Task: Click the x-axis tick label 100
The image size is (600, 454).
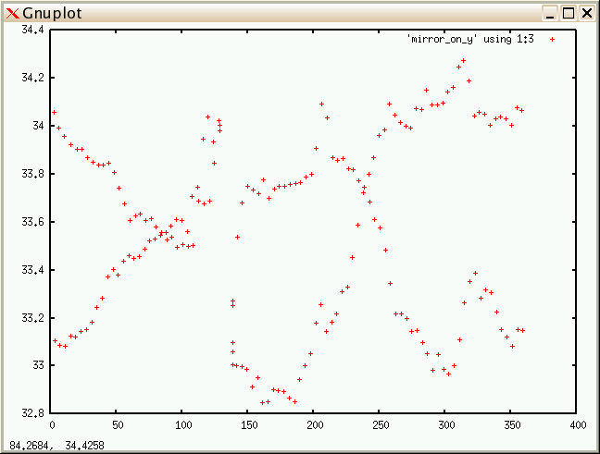Action: [183, 425]
